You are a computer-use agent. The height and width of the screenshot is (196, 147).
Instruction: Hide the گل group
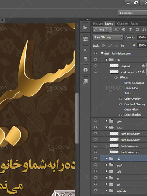click(96, 158)
